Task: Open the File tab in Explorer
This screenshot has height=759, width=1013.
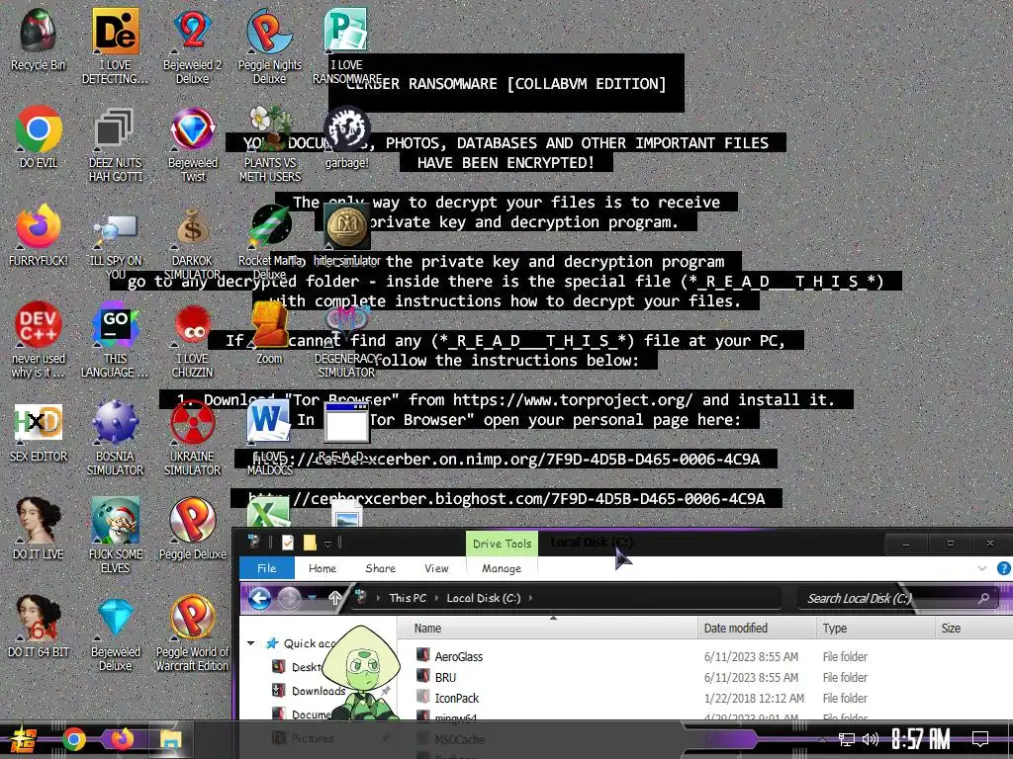Action: [267, 568]
